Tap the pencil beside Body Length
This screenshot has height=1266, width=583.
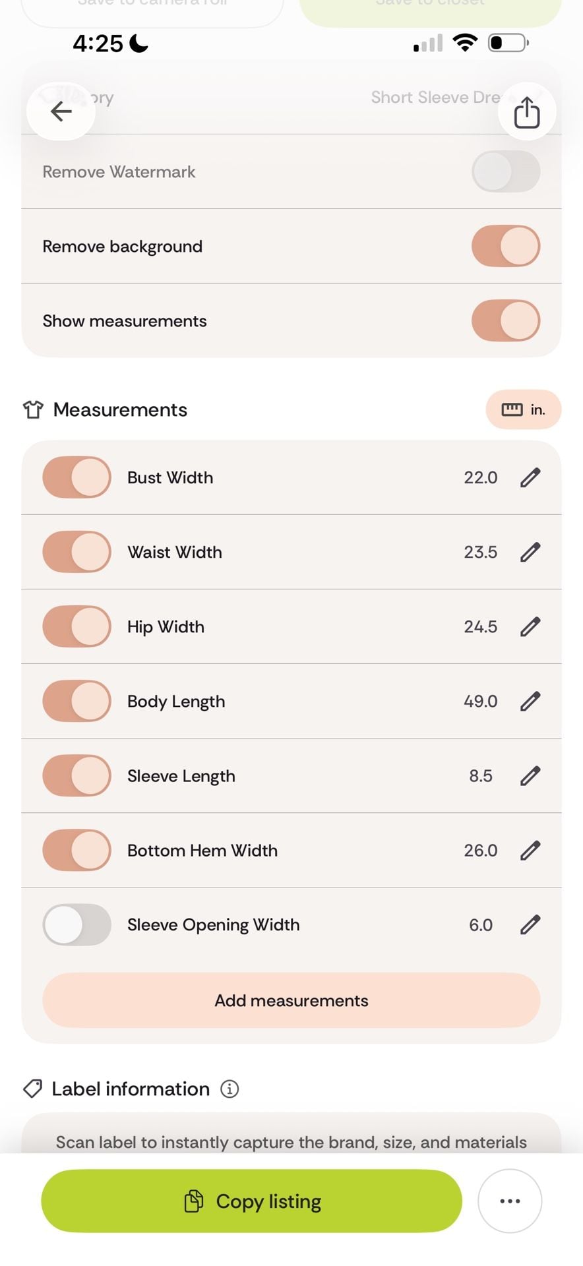point(530,701)
